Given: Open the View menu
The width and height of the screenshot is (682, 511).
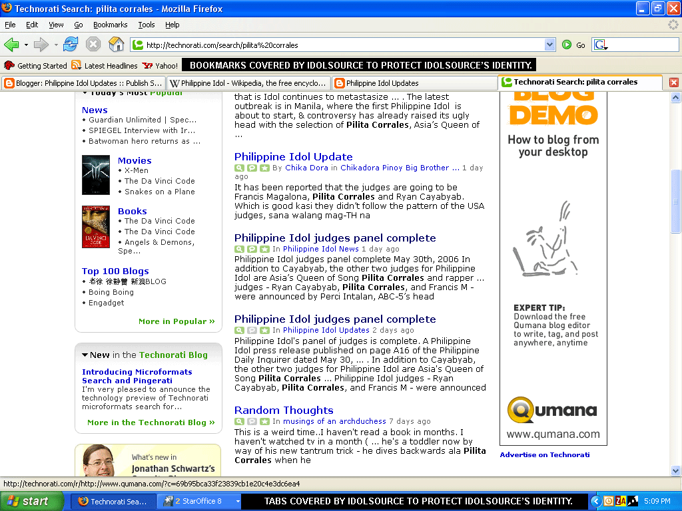Looking at the screenshot, I should pyautogui.click(x=56, y=25).
